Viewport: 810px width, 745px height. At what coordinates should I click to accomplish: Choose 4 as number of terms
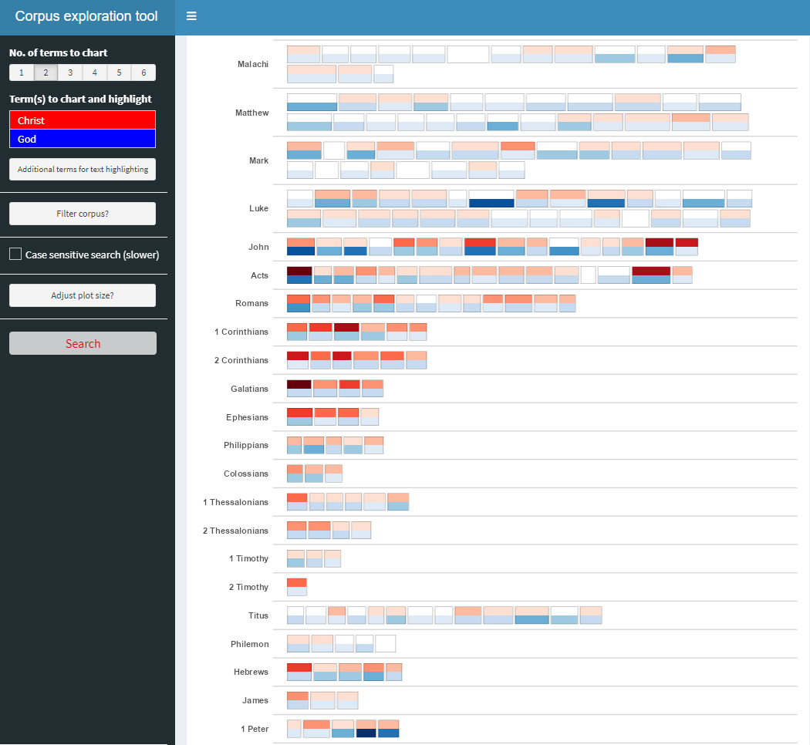[95, 72]
